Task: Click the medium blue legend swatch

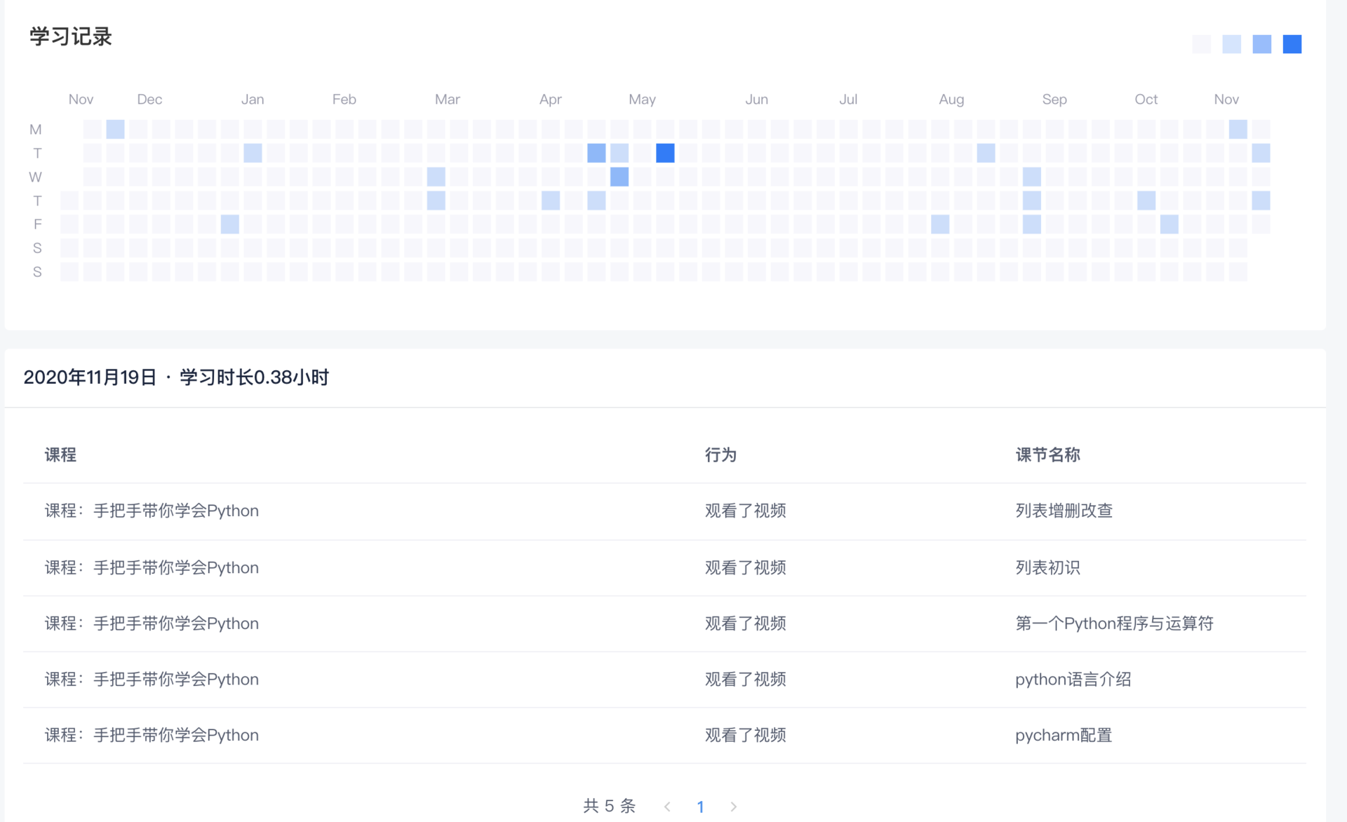Action: coord(1261,44)
